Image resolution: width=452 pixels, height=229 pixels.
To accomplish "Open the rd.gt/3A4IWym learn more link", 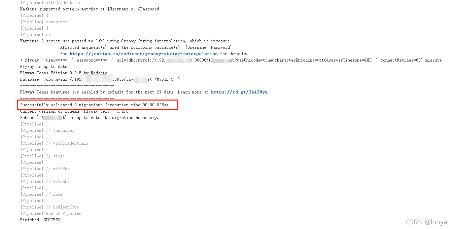I will tap(239, 92).
